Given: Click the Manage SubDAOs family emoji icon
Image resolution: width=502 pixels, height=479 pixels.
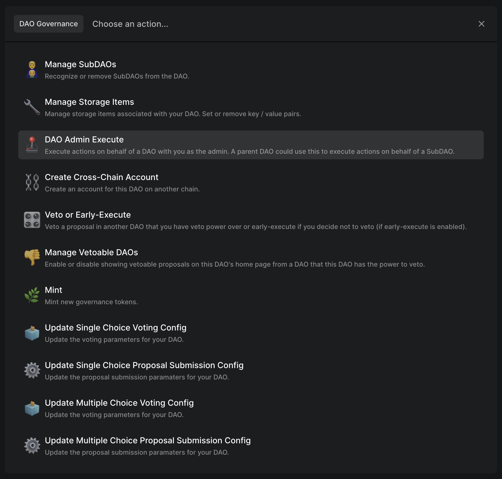Looking at the screenshot, I should [32, 70].
